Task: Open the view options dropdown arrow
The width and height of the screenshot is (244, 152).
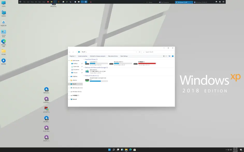Action: click(x=166, y=56)
